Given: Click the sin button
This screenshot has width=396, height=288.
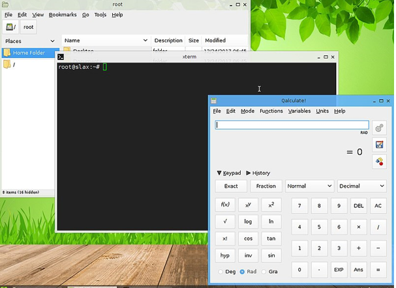Looking at the screenshot, I should click(271, 255).
